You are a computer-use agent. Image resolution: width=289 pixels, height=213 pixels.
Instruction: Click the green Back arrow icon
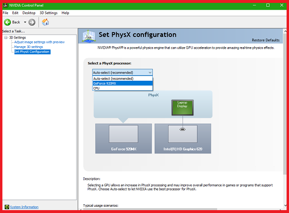click(x=7, y=22)
